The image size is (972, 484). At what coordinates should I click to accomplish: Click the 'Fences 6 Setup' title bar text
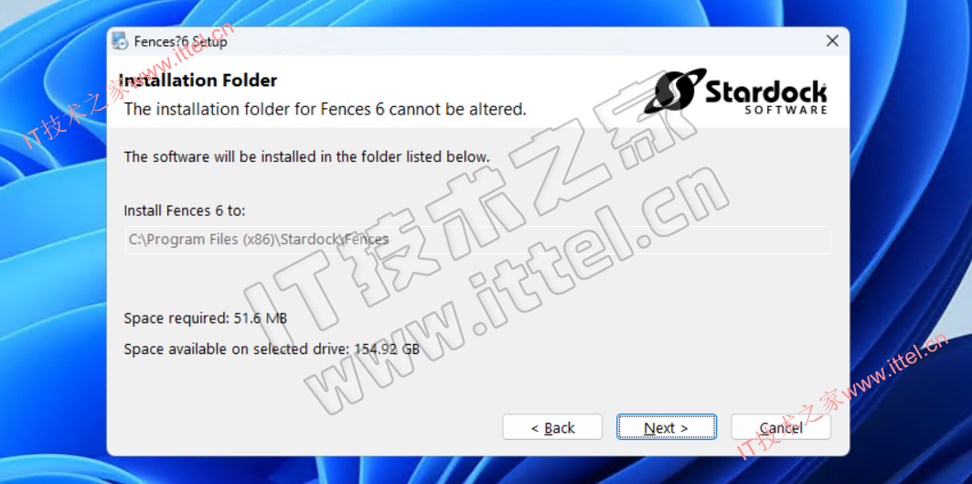click(180, 41)
